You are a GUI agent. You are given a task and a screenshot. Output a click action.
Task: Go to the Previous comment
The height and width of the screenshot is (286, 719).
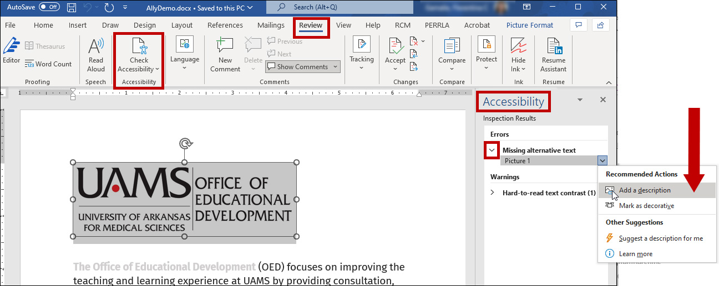click(285, 41)
